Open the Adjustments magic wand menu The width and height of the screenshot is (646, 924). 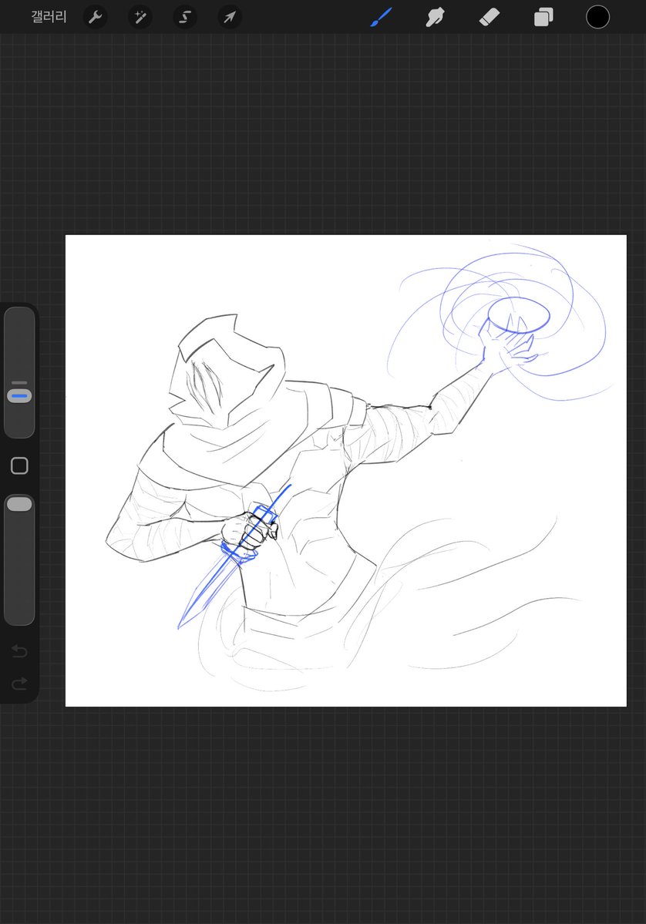(x=140, y=17)
